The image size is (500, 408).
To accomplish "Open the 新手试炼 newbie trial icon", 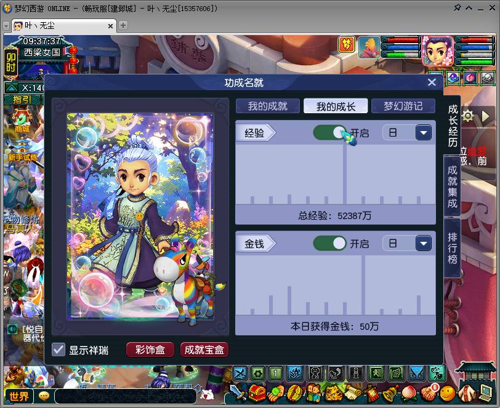I will 22,151.
